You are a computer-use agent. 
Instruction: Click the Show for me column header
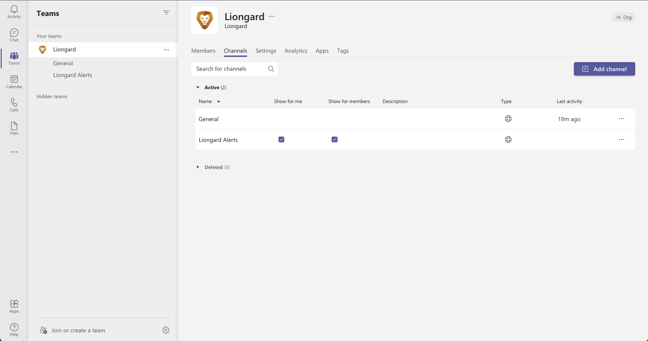(288, 101)
